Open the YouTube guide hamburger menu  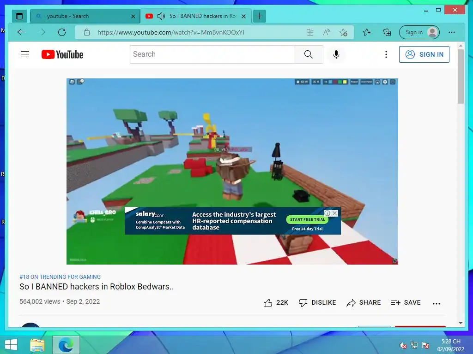tap(25, 54)
